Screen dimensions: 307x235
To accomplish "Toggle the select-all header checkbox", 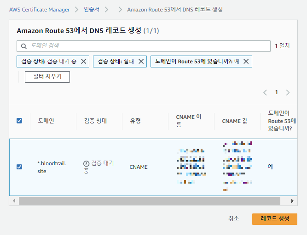I will pyautogui.click(x=19, y=121).
